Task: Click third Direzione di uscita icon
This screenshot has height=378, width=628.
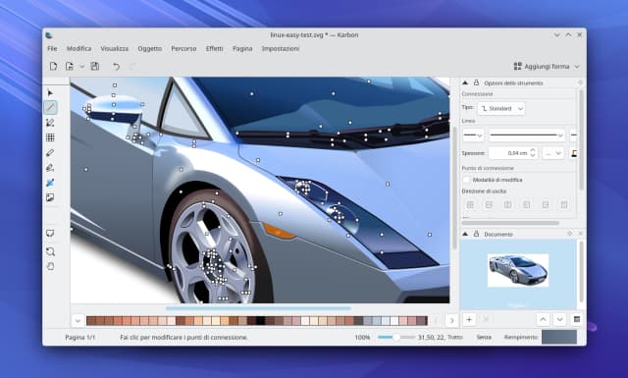Action: [507, 205]
